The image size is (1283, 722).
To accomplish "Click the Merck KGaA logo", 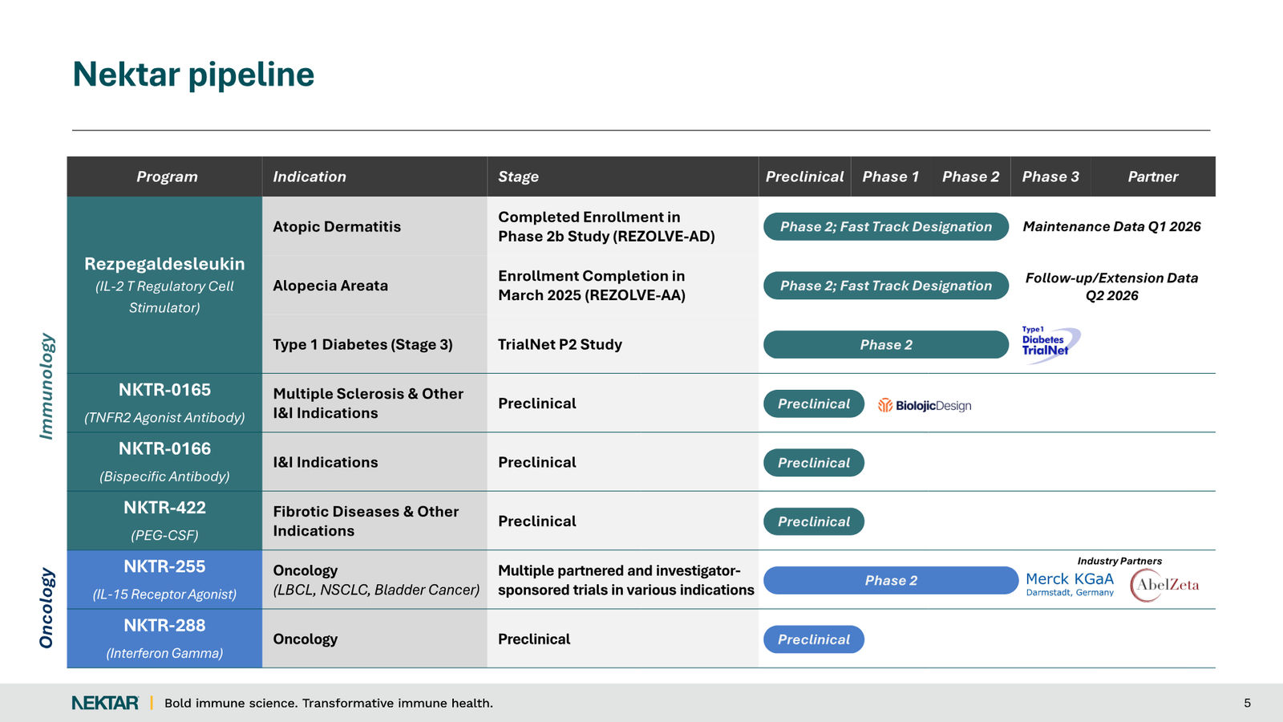I will click(1070, 583).
